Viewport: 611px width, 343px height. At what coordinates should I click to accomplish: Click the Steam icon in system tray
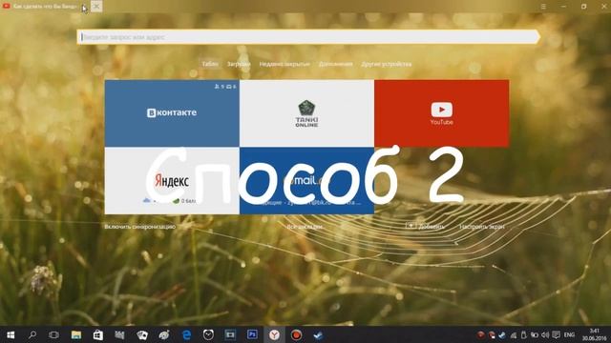point(502,334)
